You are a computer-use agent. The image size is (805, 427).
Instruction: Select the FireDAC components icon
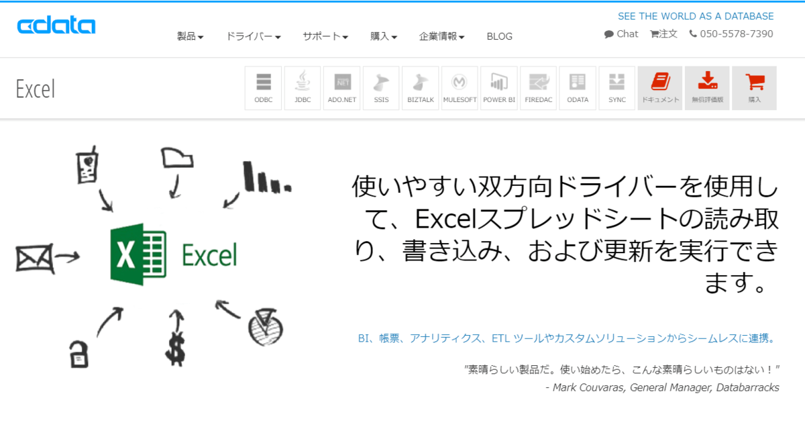(538, 88)
